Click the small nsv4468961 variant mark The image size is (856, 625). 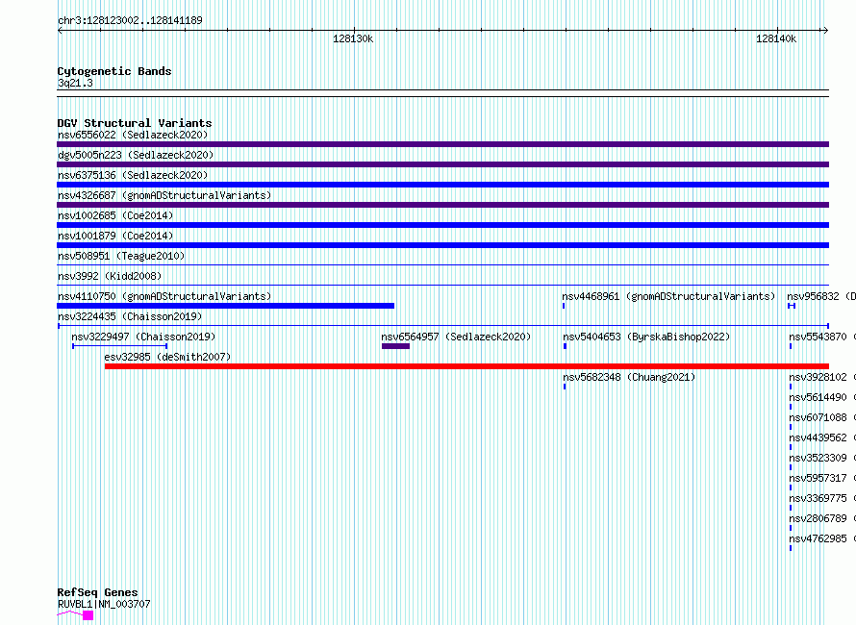coord(564,306)
